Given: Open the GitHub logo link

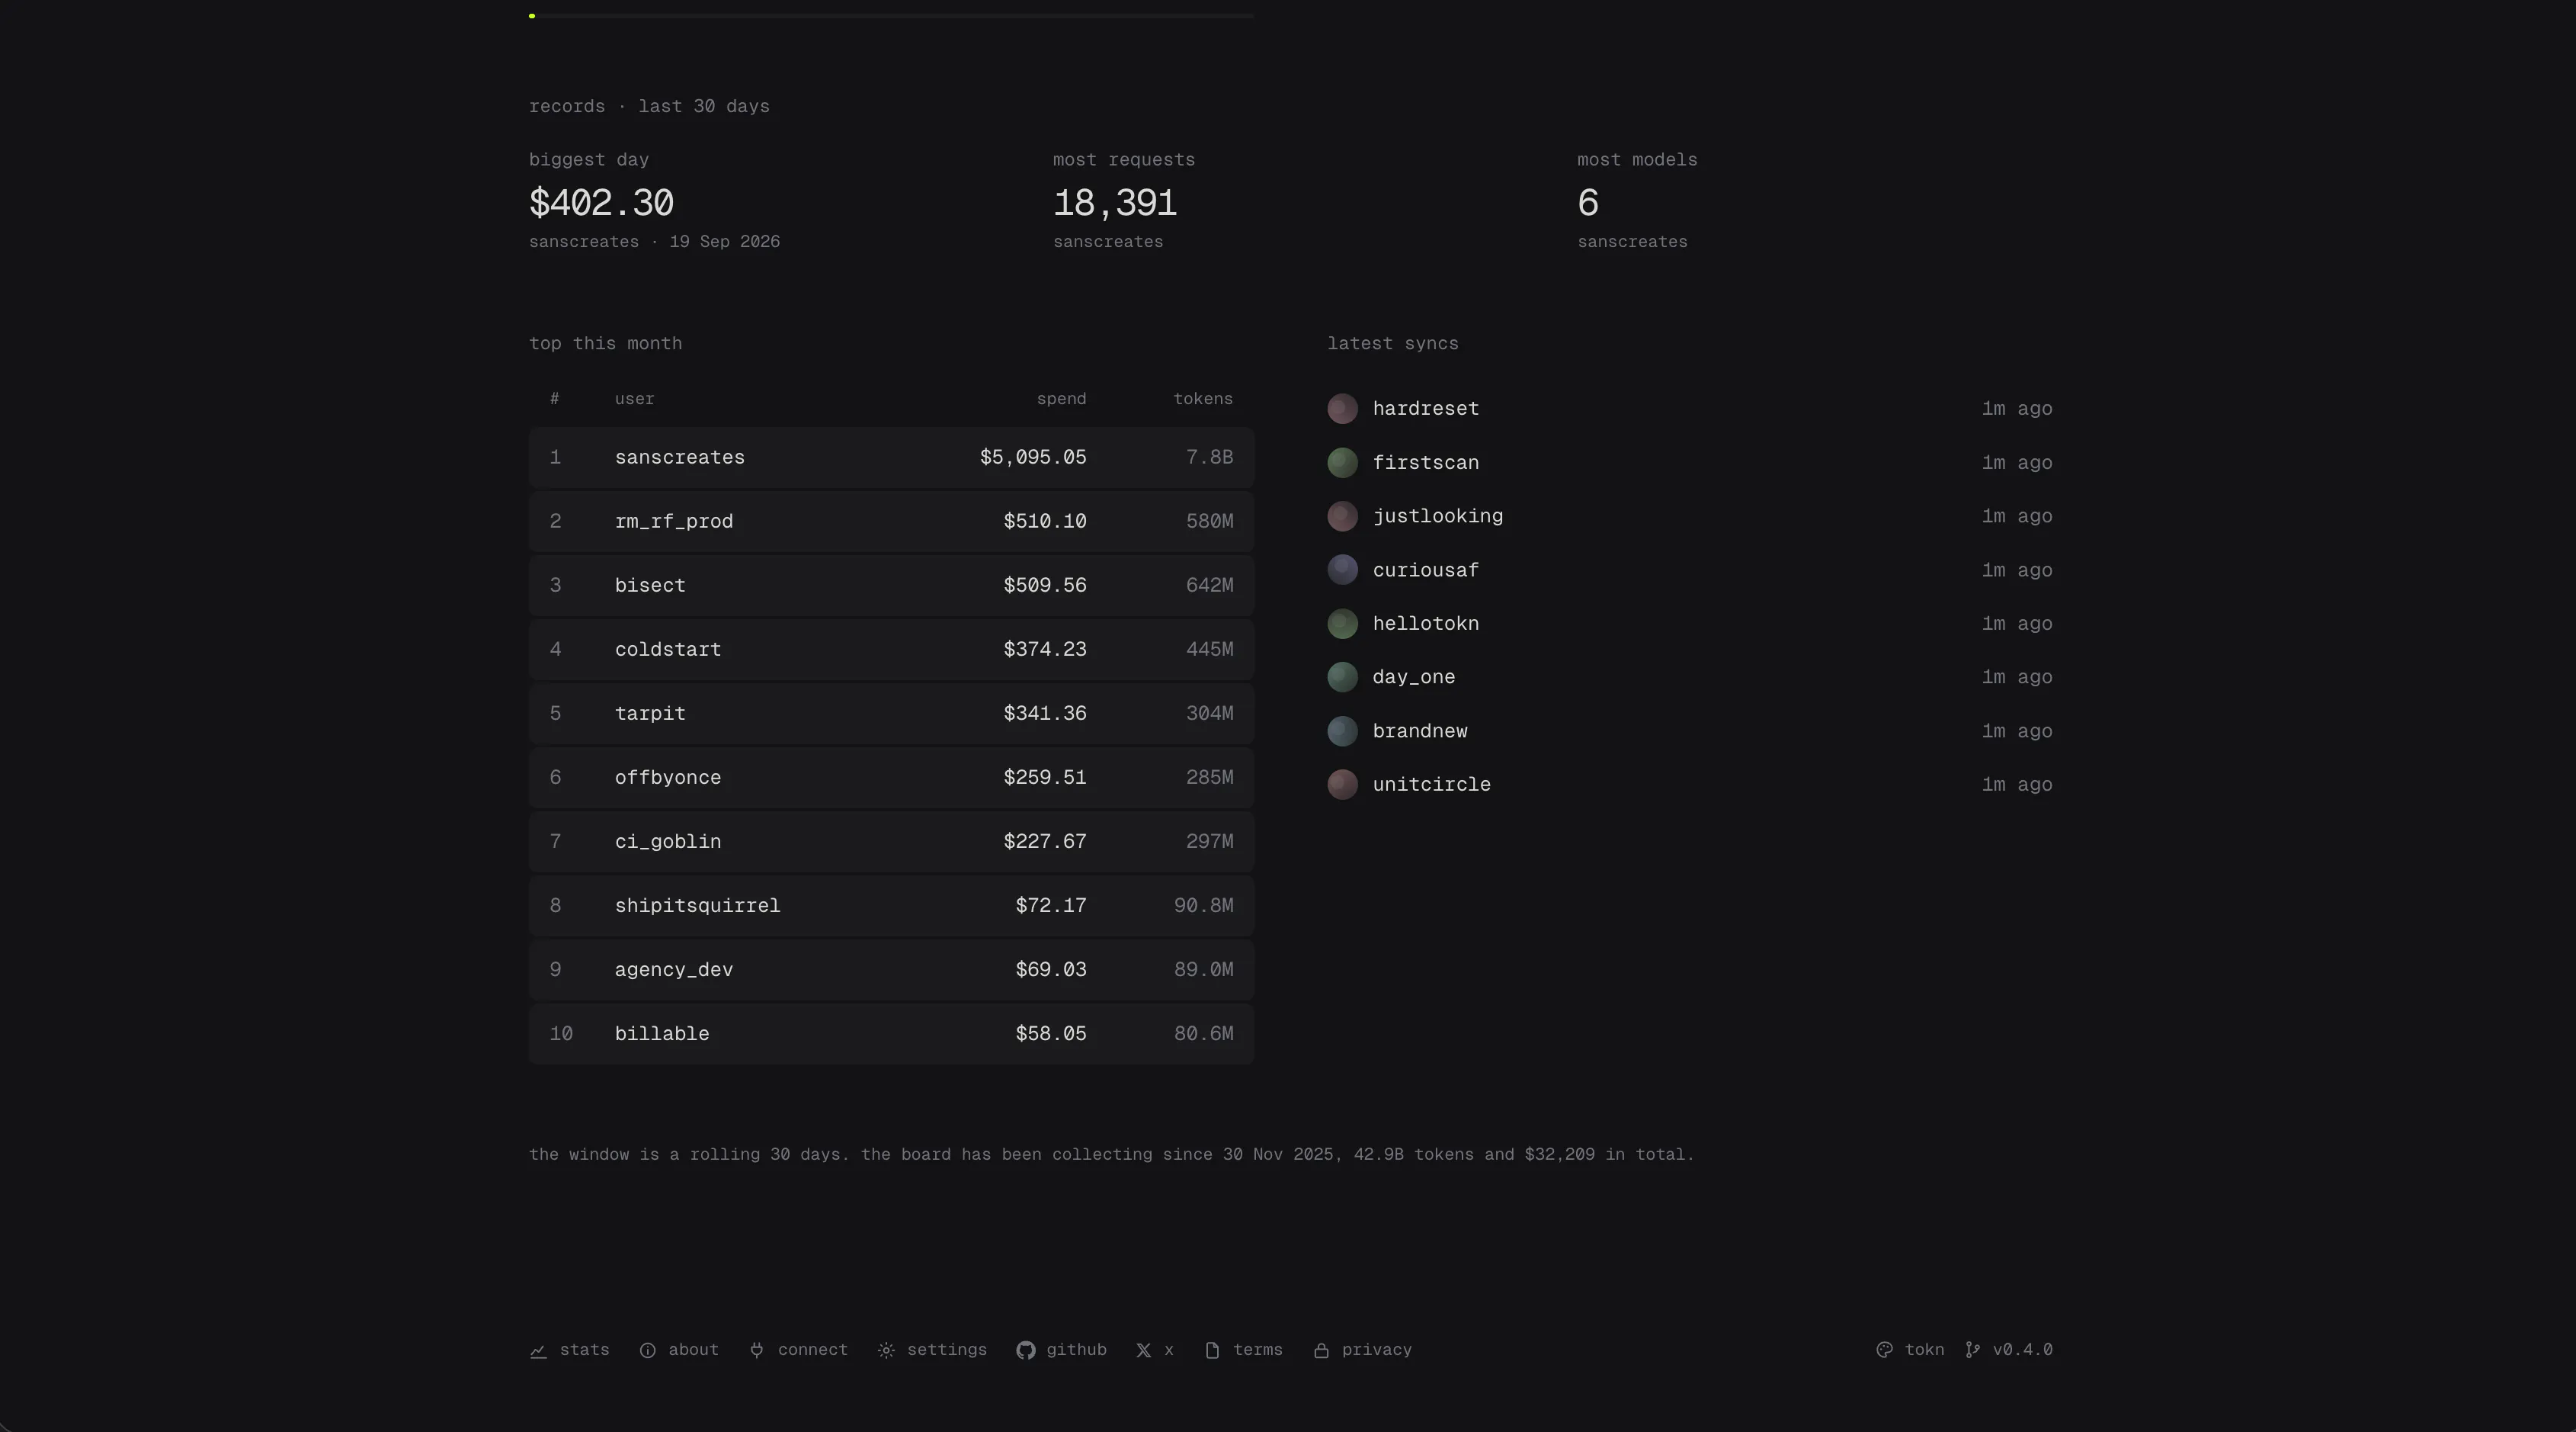Looking at the screenshot, I should pos(1025,1350).
